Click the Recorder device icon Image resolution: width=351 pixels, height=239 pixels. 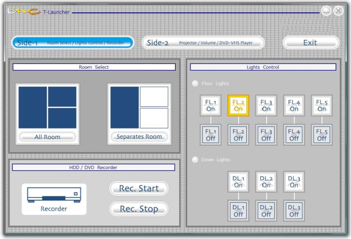point(54,199)
